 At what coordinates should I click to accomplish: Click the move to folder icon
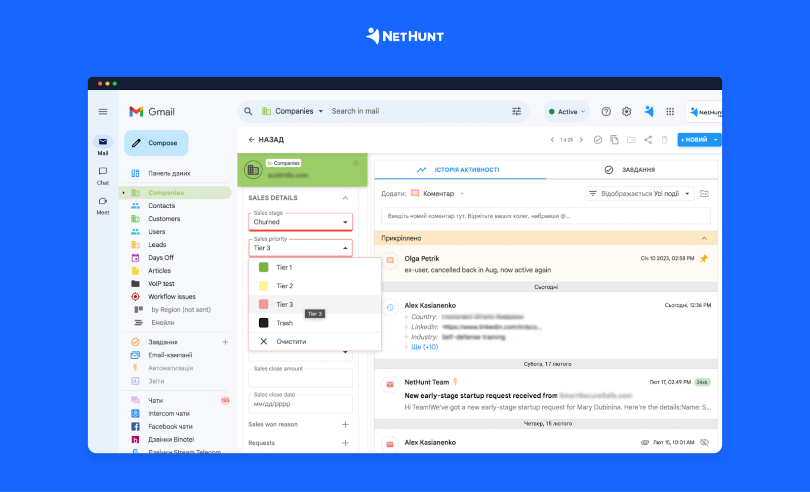(631, 140)
